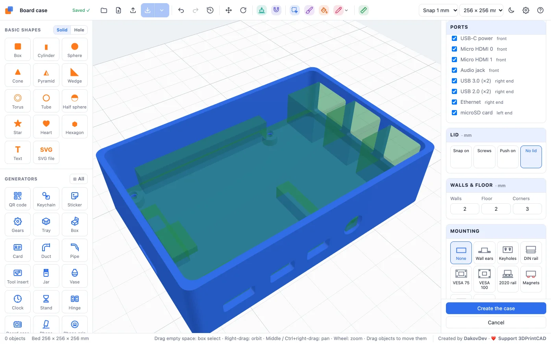
Task: Select the Rotate tool in the toolbar
Action: 243,10
